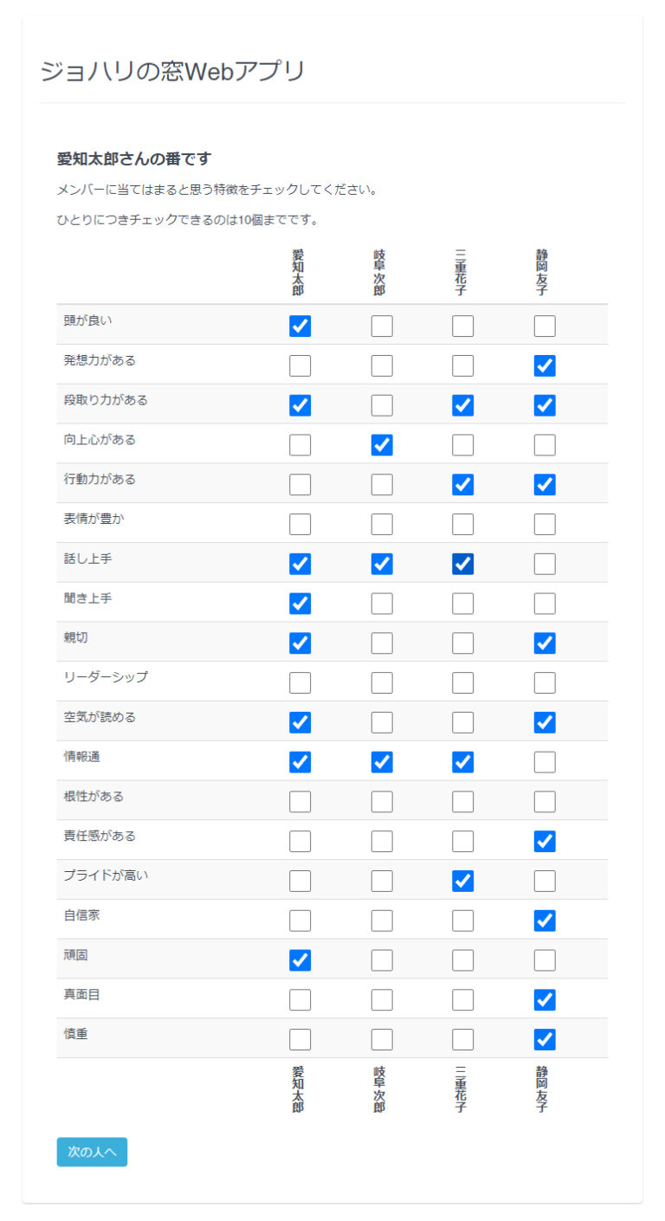Uncheck 聞き上手 for 愛知太郎
This screenshot has height=1221, width=665.
[300, 604]
